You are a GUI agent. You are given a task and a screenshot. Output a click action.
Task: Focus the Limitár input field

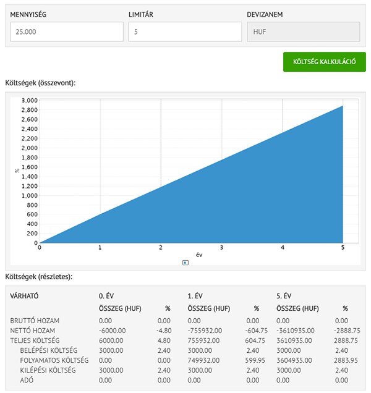185,32
